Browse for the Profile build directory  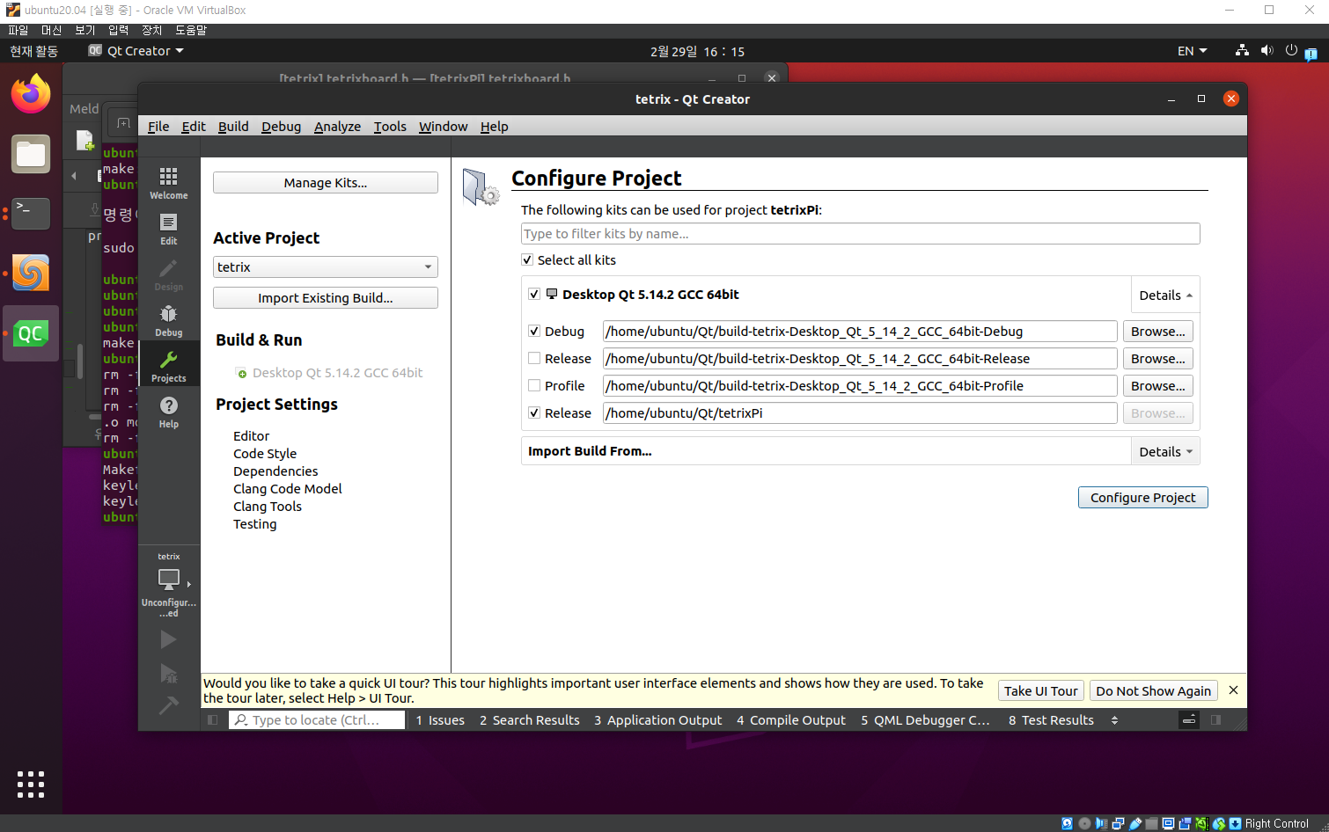[x=1157, y=385]
